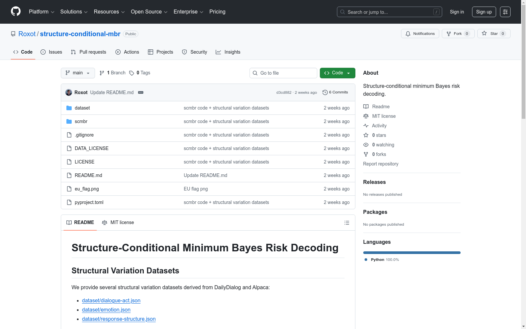Click the .gitignore file icon
This screenshot has width=526, height=329.
[x=69, y=135]
